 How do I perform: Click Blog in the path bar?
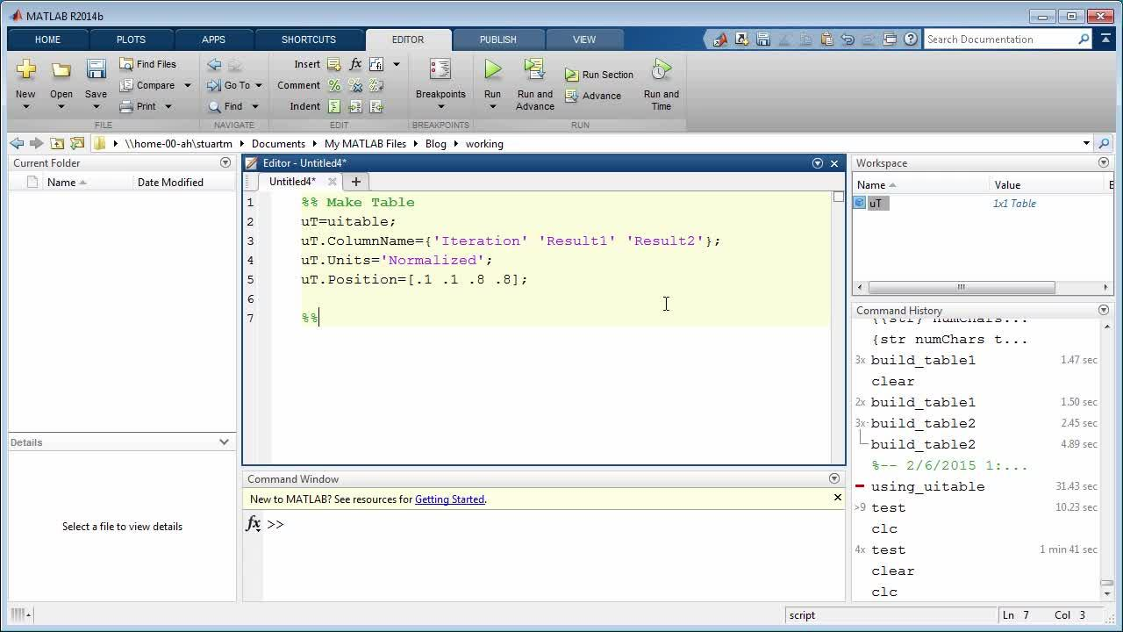click(436, 143)
